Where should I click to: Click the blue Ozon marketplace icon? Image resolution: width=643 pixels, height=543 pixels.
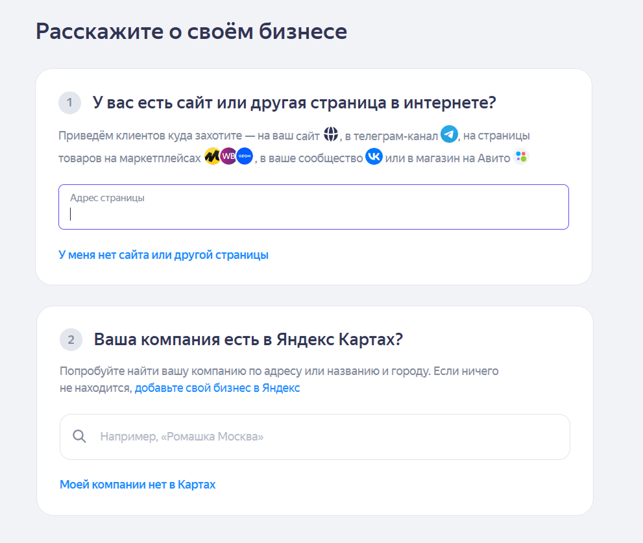(244, 157)
